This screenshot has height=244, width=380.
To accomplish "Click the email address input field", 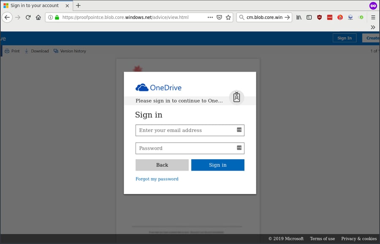I will tap(190, 130).
